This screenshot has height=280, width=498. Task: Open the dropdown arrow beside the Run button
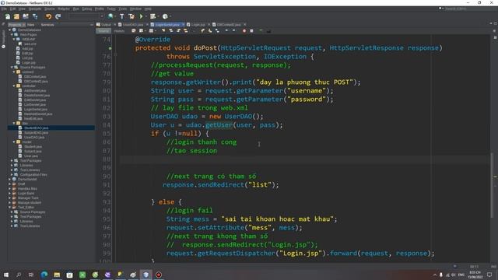(146, 16)
